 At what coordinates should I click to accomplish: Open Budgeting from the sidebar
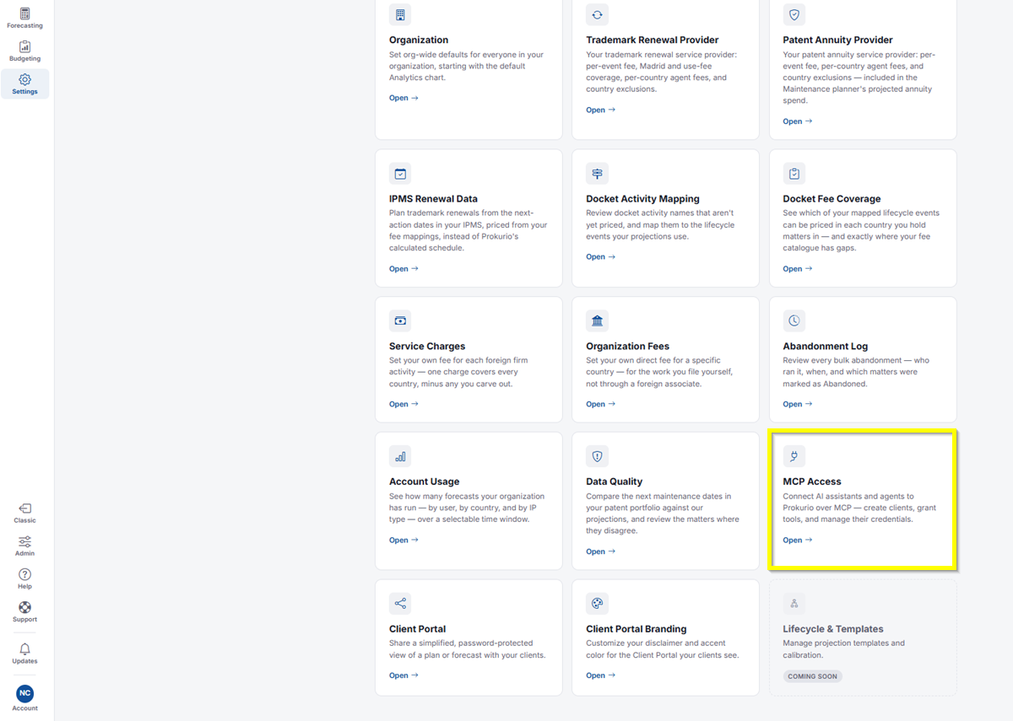(24, 51)
